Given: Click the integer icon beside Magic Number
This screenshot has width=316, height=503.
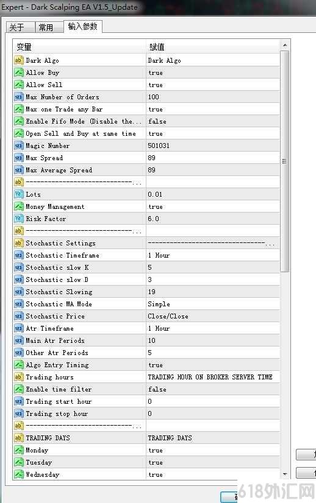Looking at the screenshot, I should (19, 146).
